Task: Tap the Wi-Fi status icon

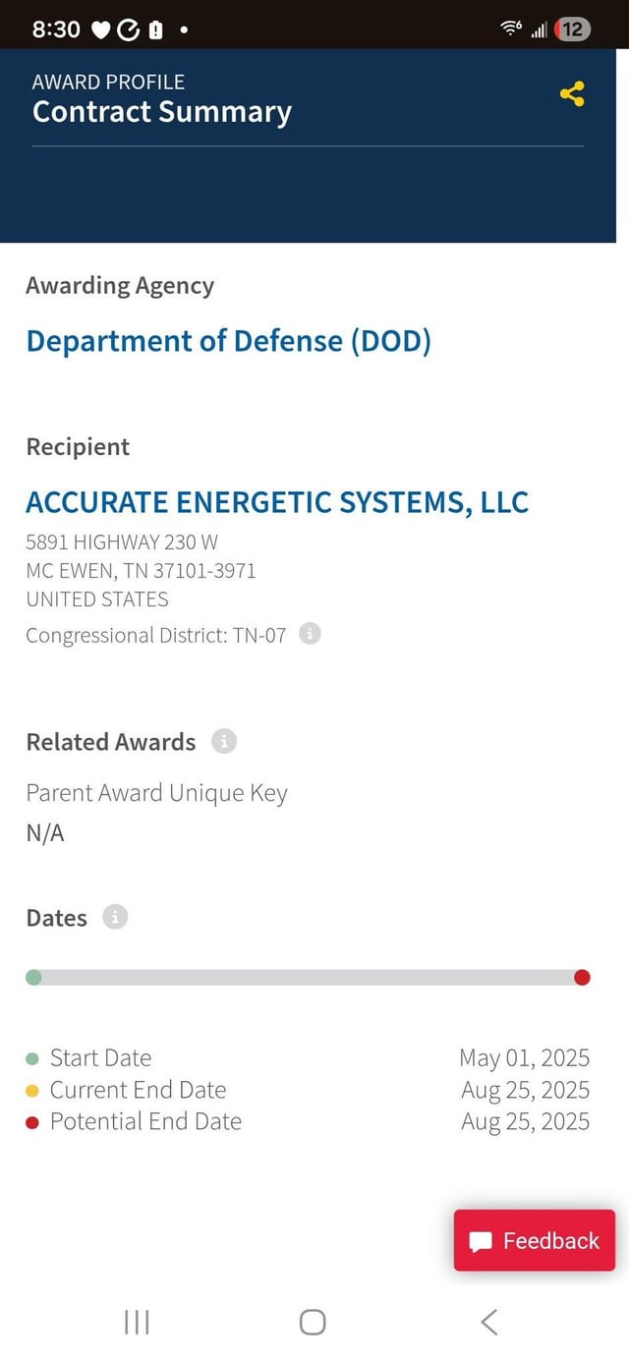Action: click(x=511, y=29)
